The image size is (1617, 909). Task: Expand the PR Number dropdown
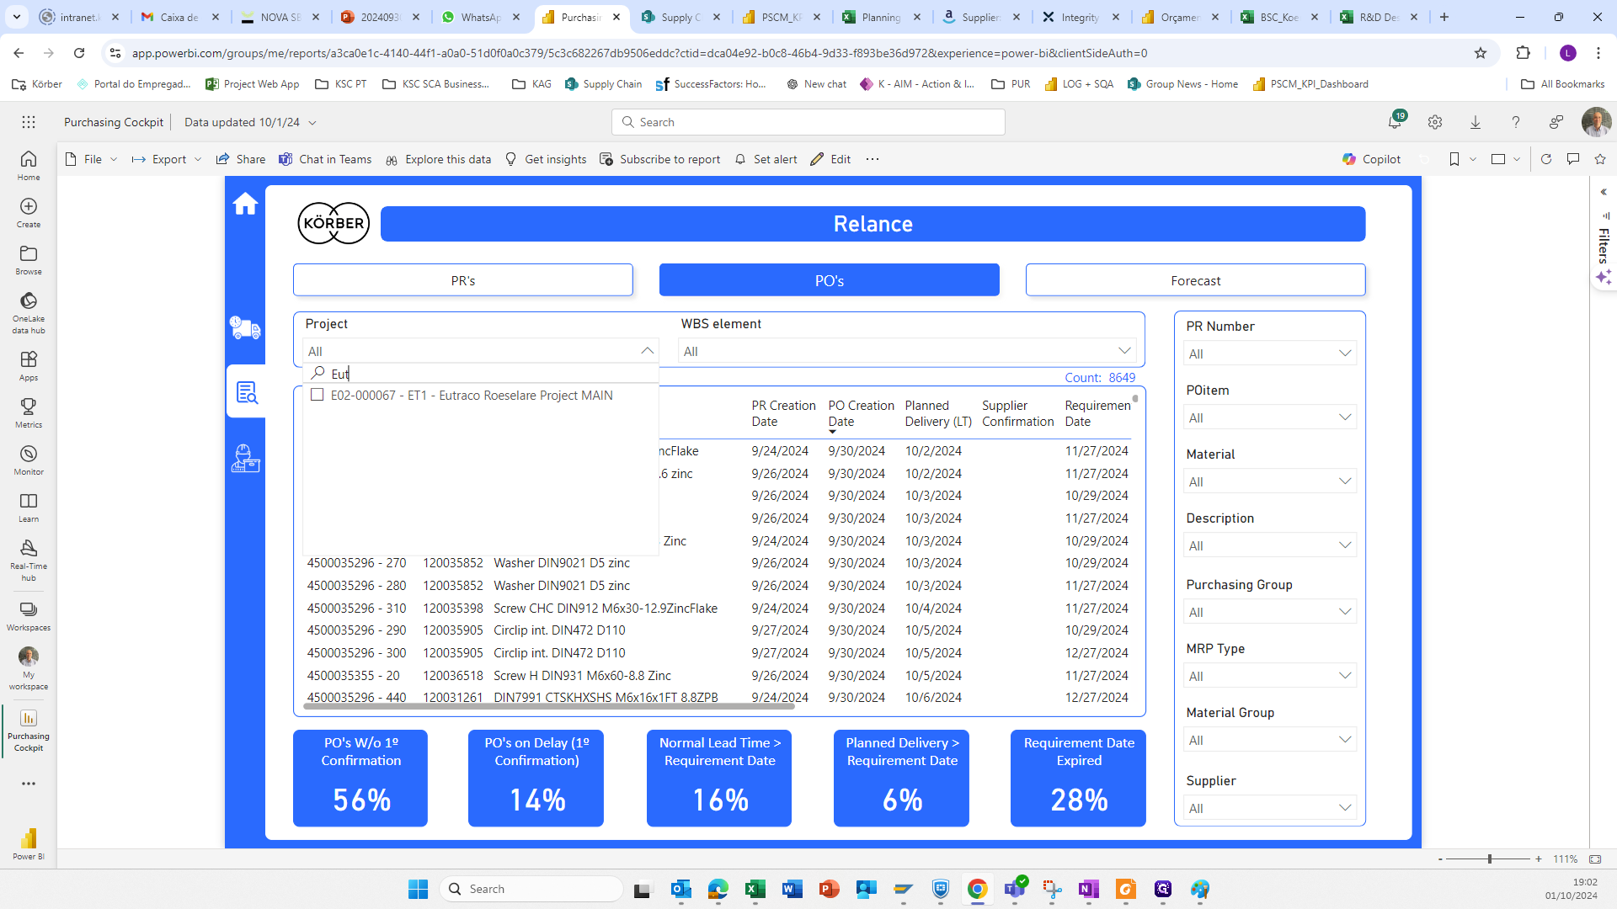click(x=1345, y=353)
